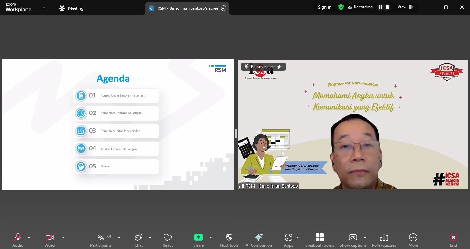Click Remove spotlight on the speaker video
This screenshot has height=249, width=470.
point(263,66)
